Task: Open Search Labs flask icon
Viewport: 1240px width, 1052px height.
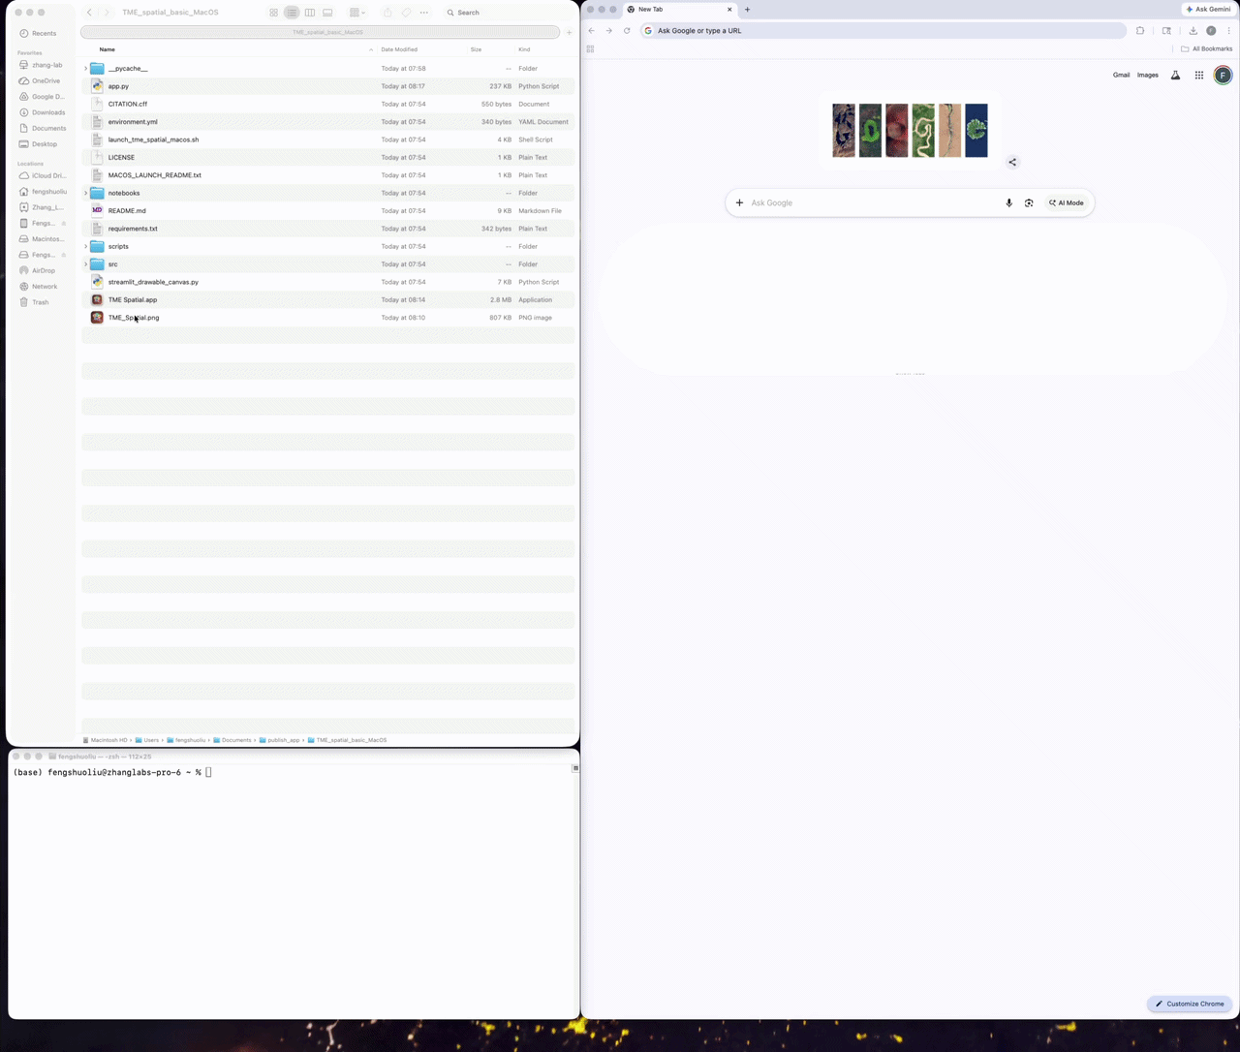Action: coord(1175,75)
